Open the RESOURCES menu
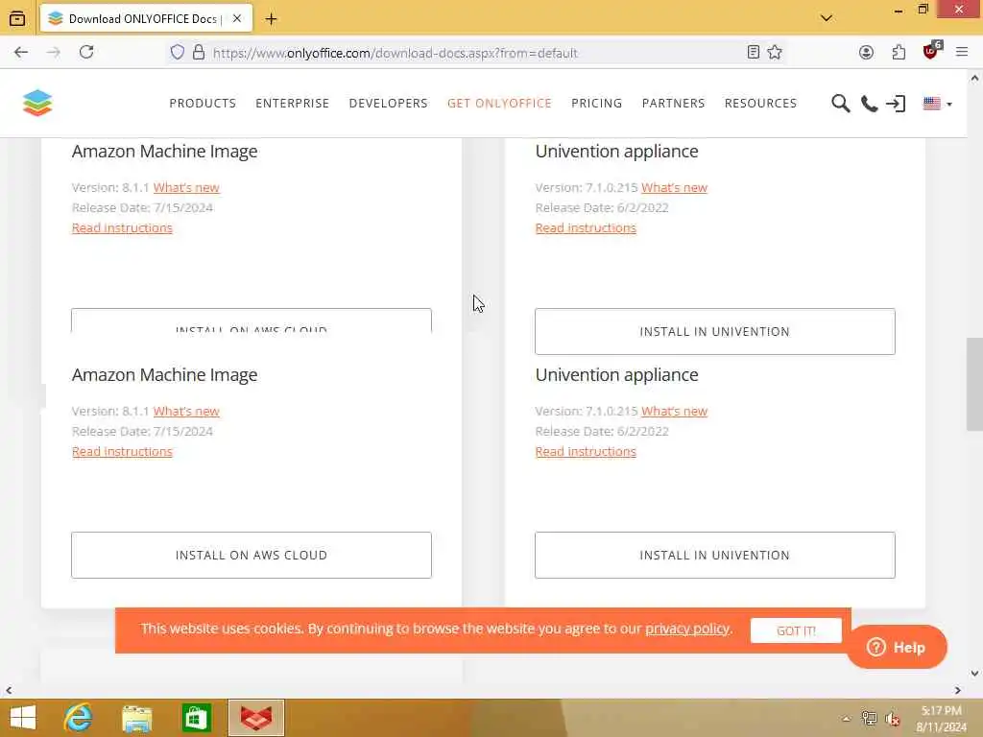The width and height of the screenshot is (983, 737). tap(760, 103)
